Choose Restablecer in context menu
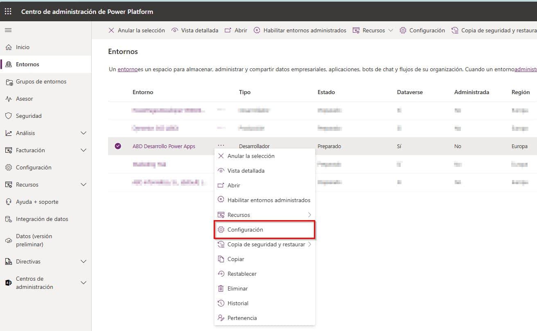Viewport: 537px width, 331px height. [265, 274]
